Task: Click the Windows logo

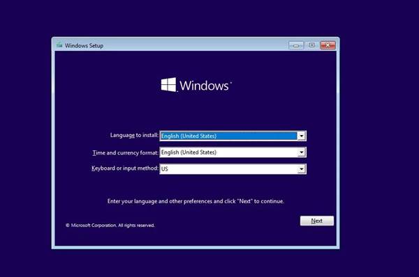Action: 196,85
